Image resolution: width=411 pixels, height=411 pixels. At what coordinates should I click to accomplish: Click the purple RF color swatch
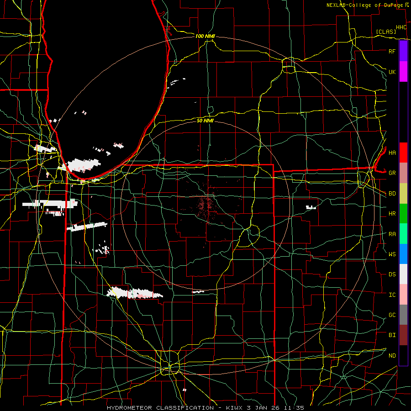(403, 51)
